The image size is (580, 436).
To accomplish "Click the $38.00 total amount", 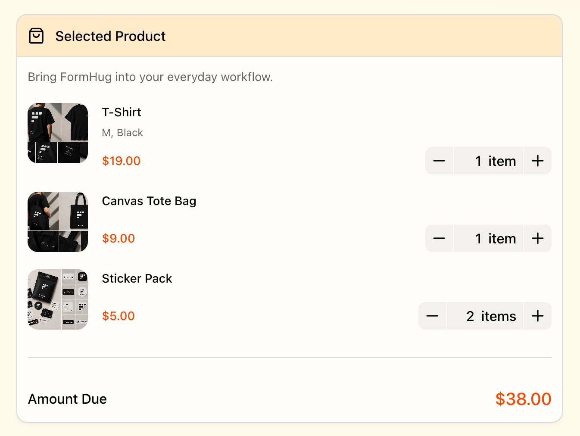I will point(523,399).
